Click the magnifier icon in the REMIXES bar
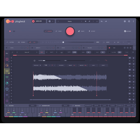This screenshot has width=140, height=140. coord(134,106)
